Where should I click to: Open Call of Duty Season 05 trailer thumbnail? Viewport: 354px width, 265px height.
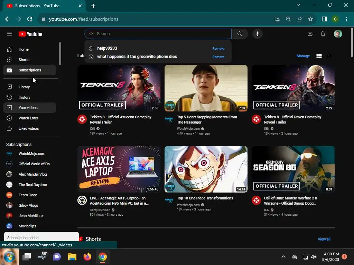tap(293, 169)
